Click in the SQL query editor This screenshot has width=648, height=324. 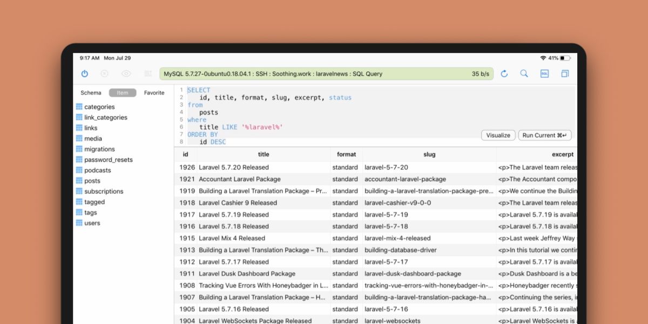click(x=375, y=116)
